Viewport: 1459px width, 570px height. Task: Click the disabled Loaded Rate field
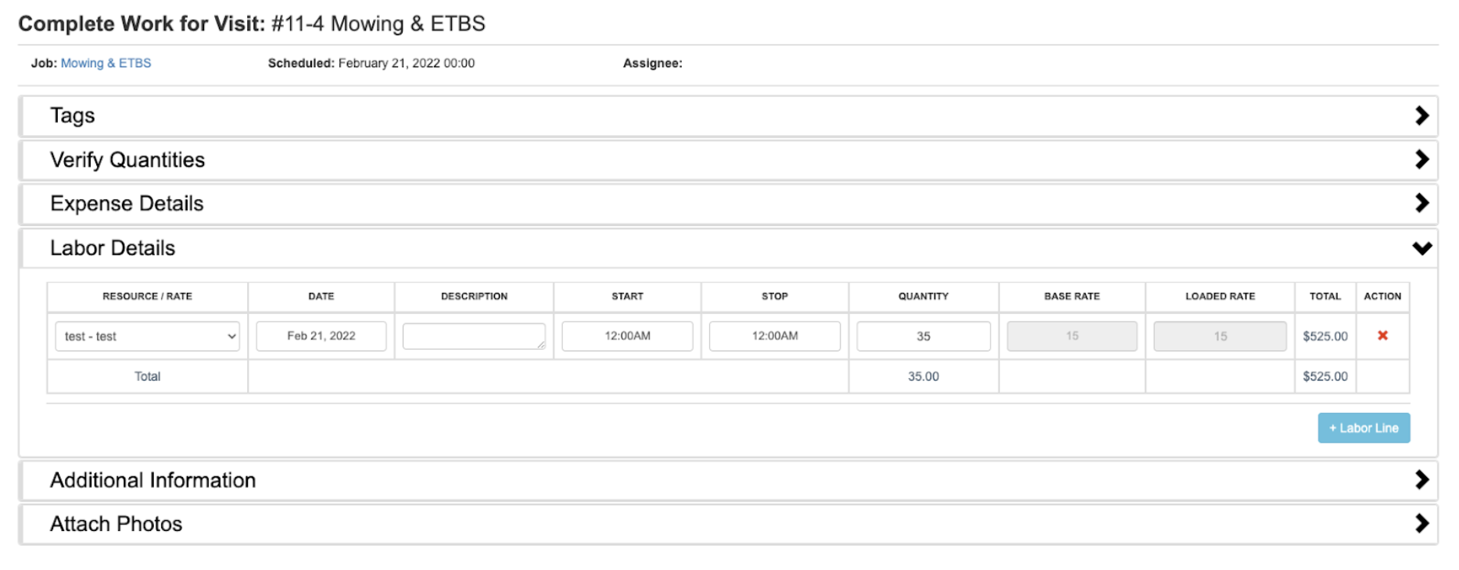(1219, 337)
